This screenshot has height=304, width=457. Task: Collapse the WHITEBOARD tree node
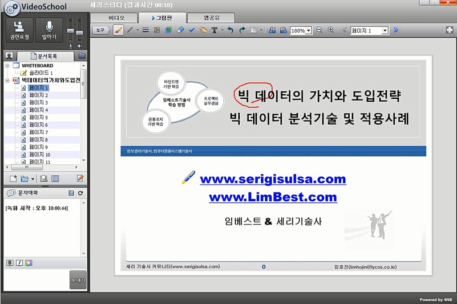coord(7,66)
